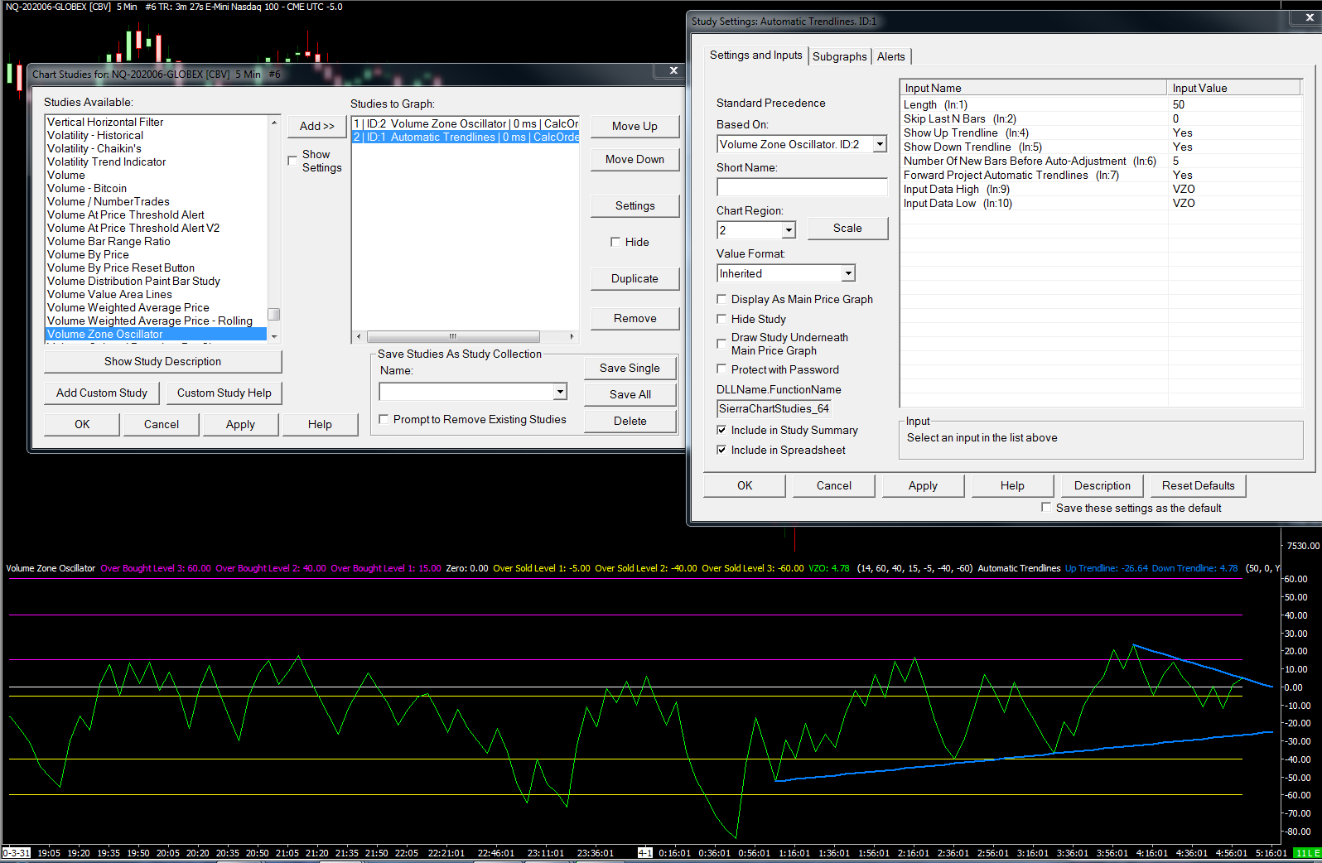This screenshot has width=1322, height=863.
Task: Open Custom Study Help
Action: [x=224, y=393]
